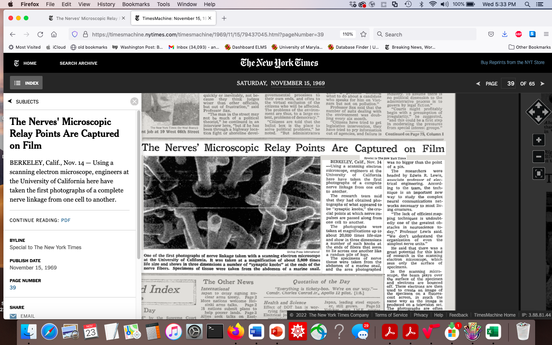Open Excel from the dock
Viewport: 552px width, 345px height.
(x=493, y=332)
